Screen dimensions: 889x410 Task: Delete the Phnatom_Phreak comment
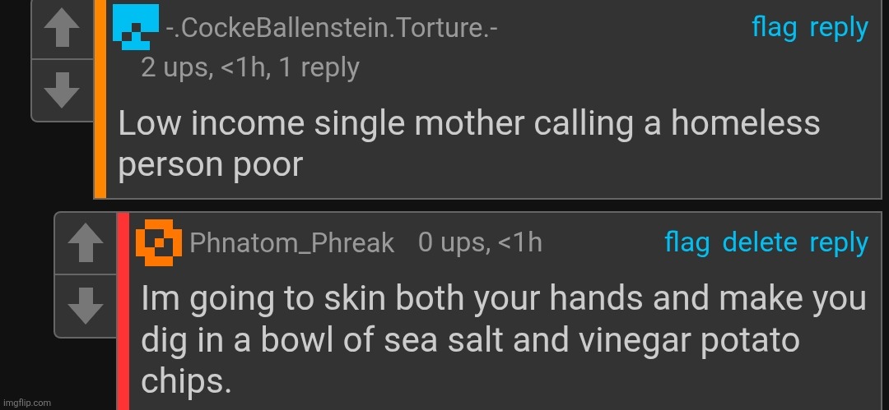coord(759,242)
